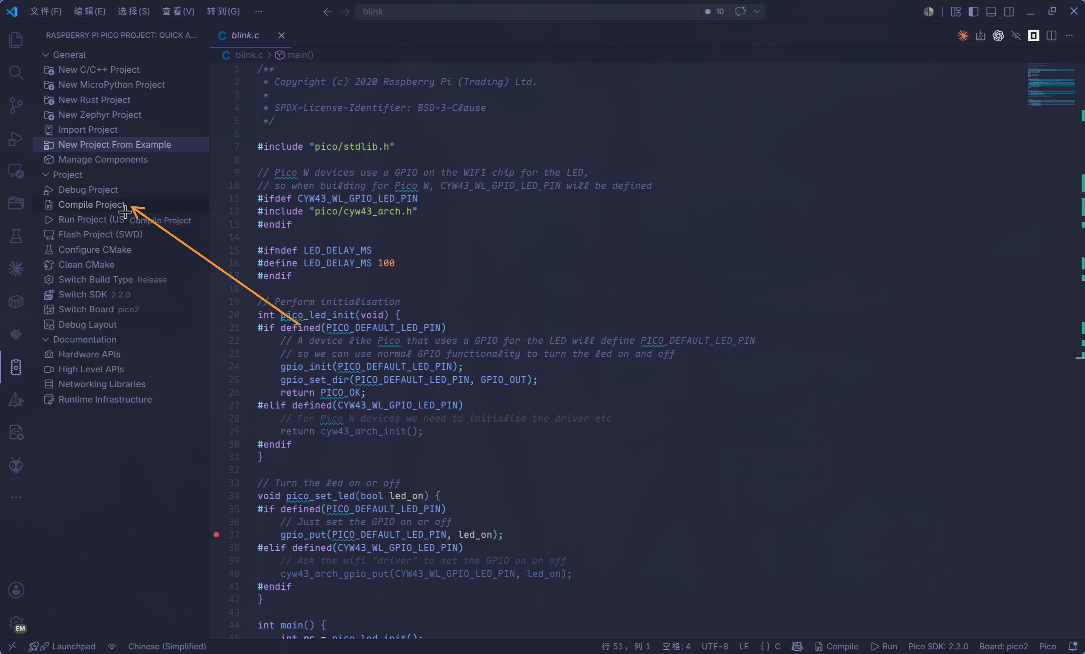Click Pico SDK: 2.2.0 in status bar
The image size is (1085, 654).
pyautogui.click(x=938, y=646)
